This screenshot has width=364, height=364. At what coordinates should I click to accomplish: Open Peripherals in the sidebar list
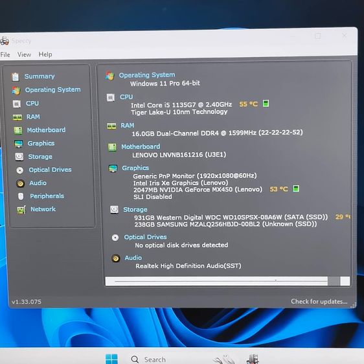click(x=47, y=196)
